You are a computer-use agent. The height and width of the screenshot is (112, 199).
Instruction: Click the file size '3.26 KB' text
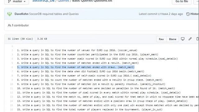(42, 39)
